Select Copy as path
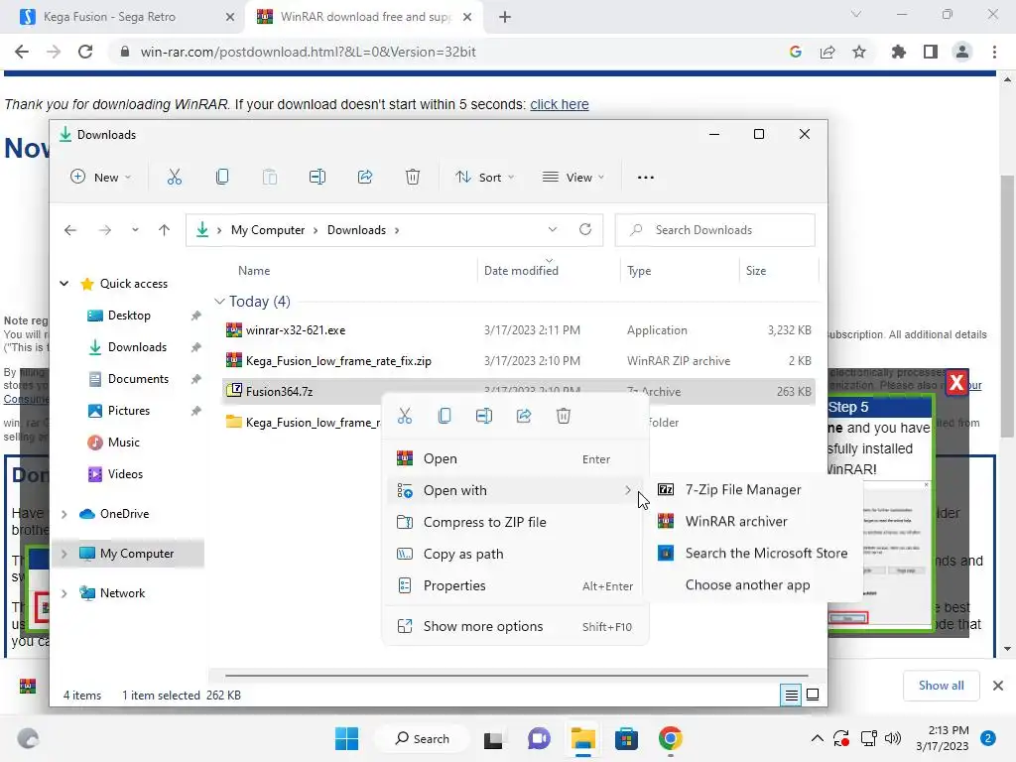The width and height of the screenshot is (1016, 762). [515, 554]
